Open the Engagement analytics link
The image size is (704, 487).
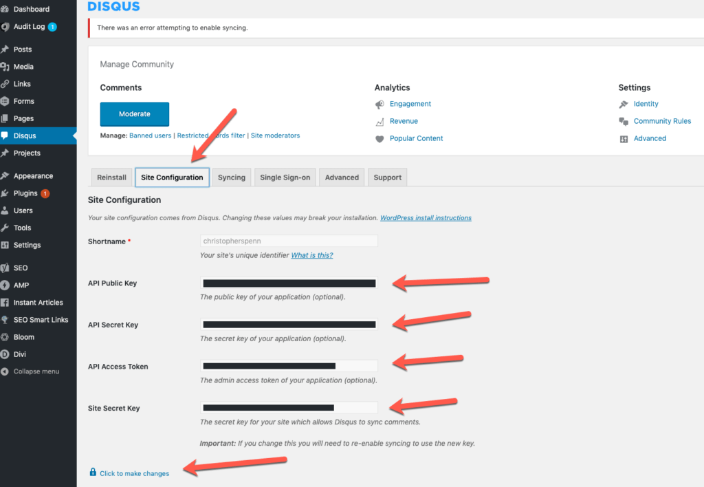tap(410, 104)
